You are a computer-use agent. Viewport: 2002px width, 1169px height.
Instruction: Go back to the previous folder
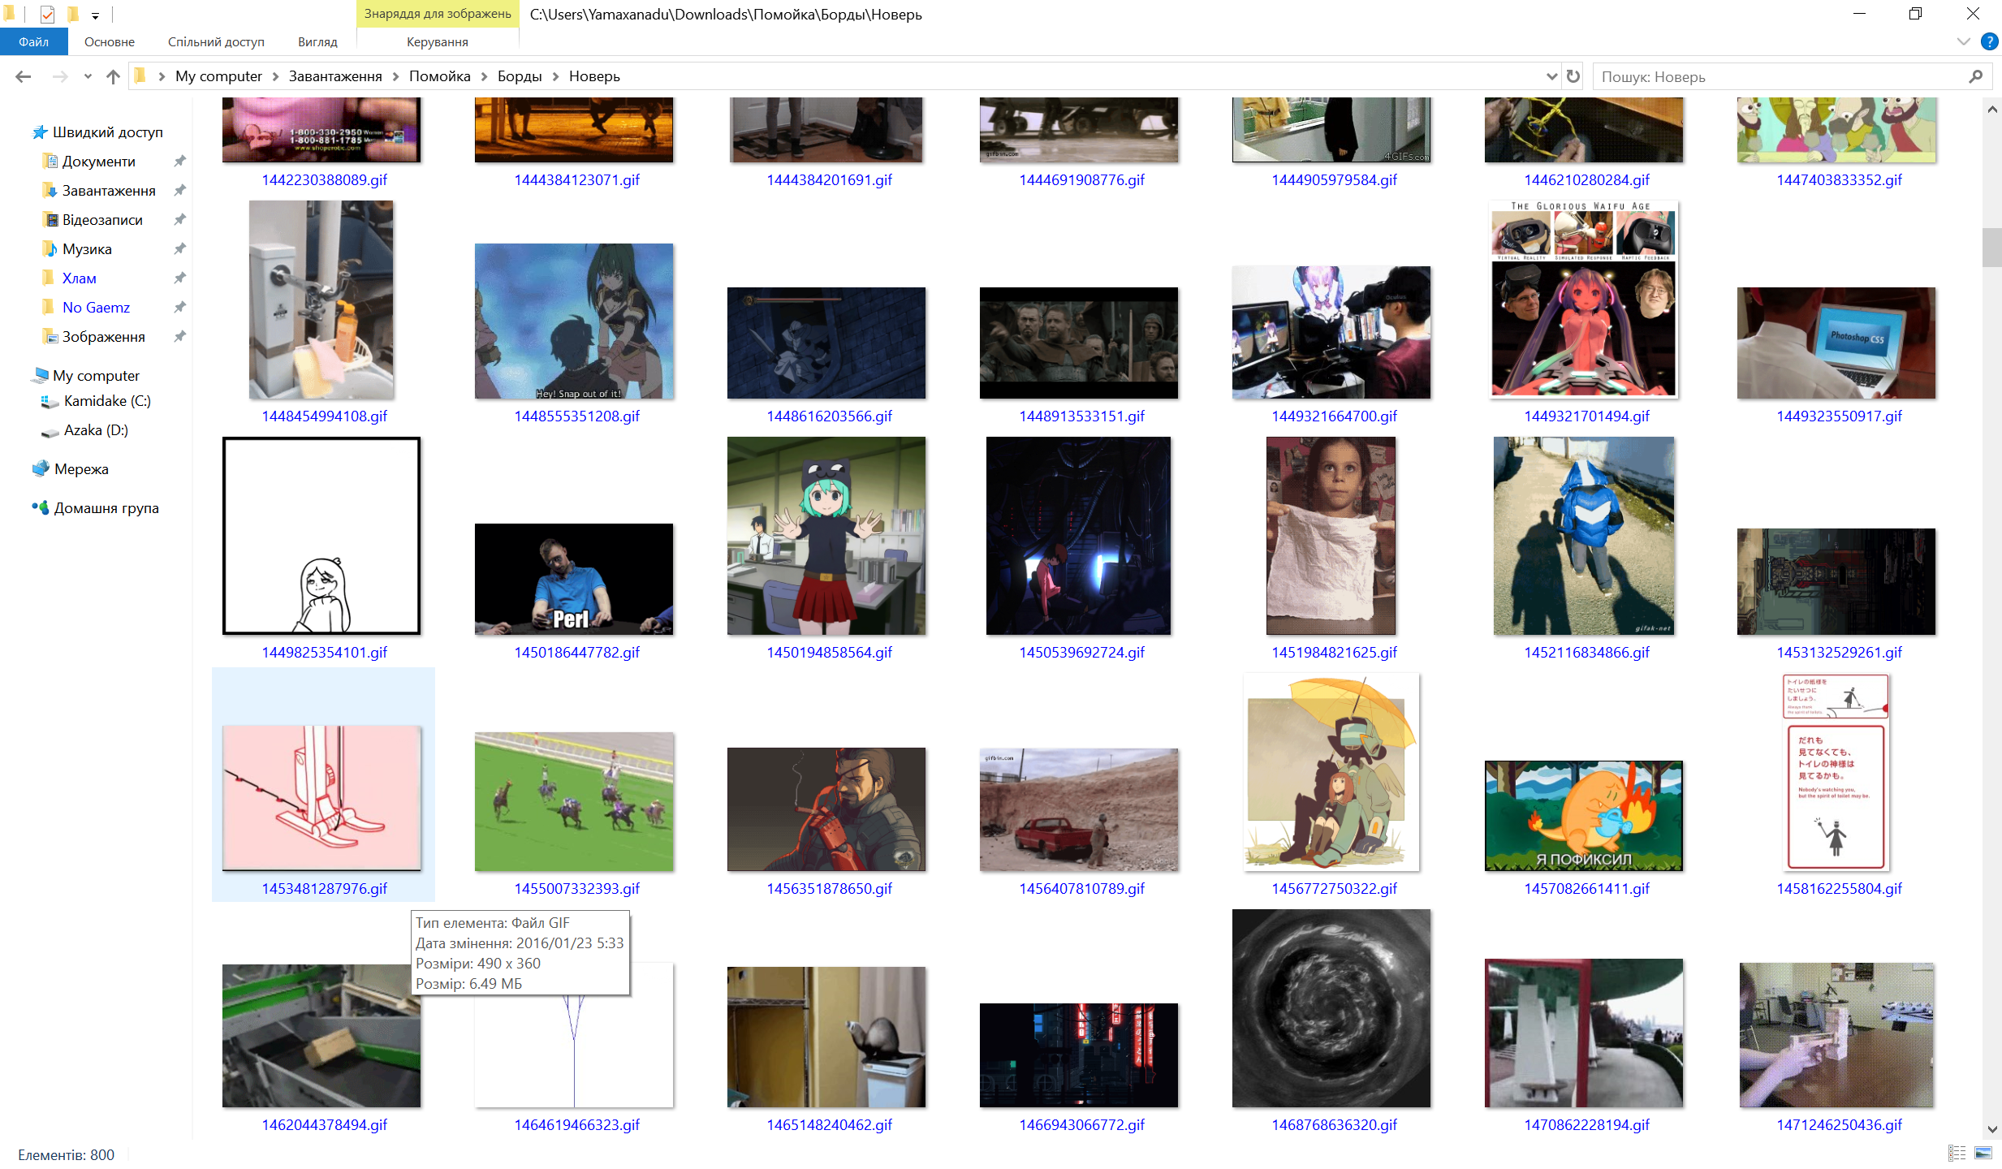coord(23,76)
